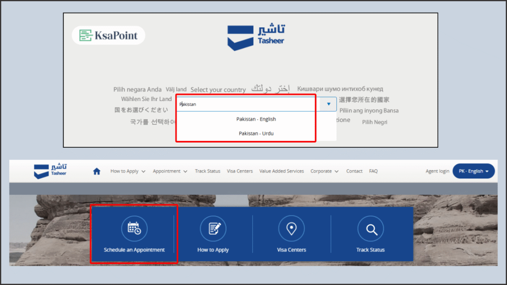Screen dimensions: 507x285
Task: Click the Home icon in the navigation bar
Action: point(96,171)
